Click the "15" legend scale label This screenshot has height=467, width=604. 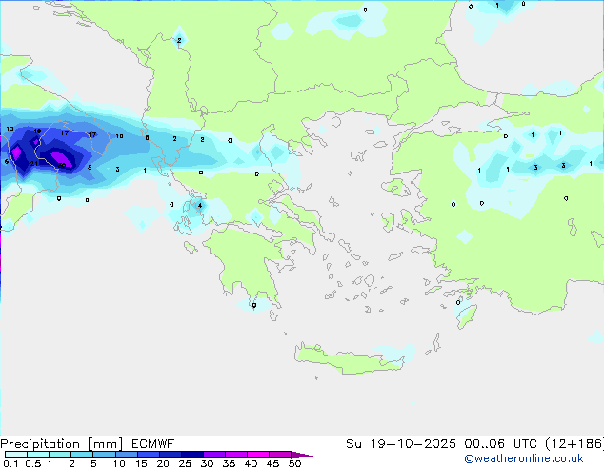point(141,463)
